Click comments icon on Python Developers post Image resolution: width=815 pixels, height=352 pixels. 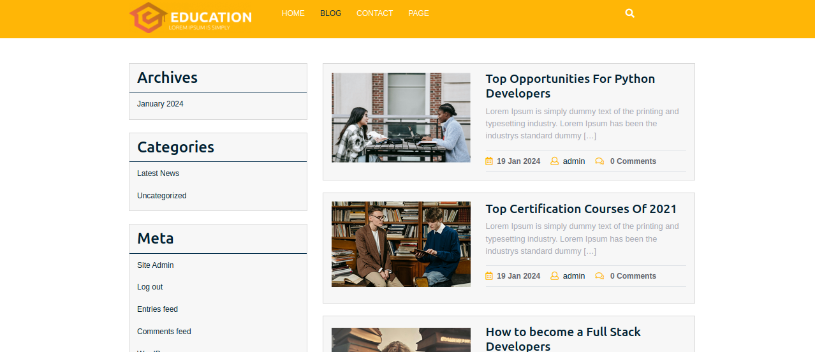[599, 161]
